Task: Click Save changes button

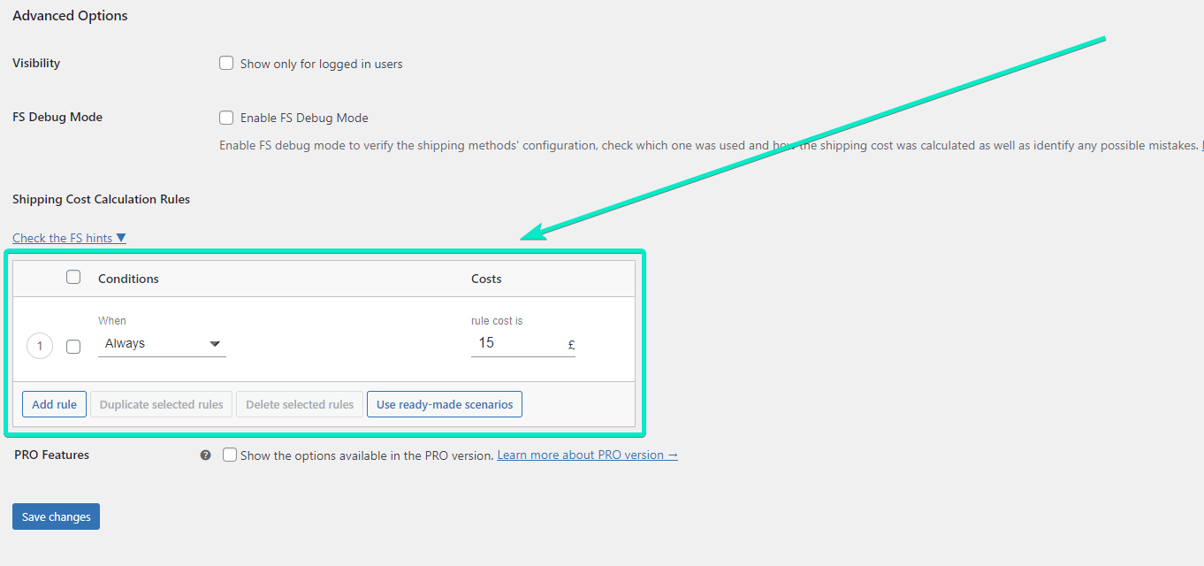Action: tap(56, 516)
